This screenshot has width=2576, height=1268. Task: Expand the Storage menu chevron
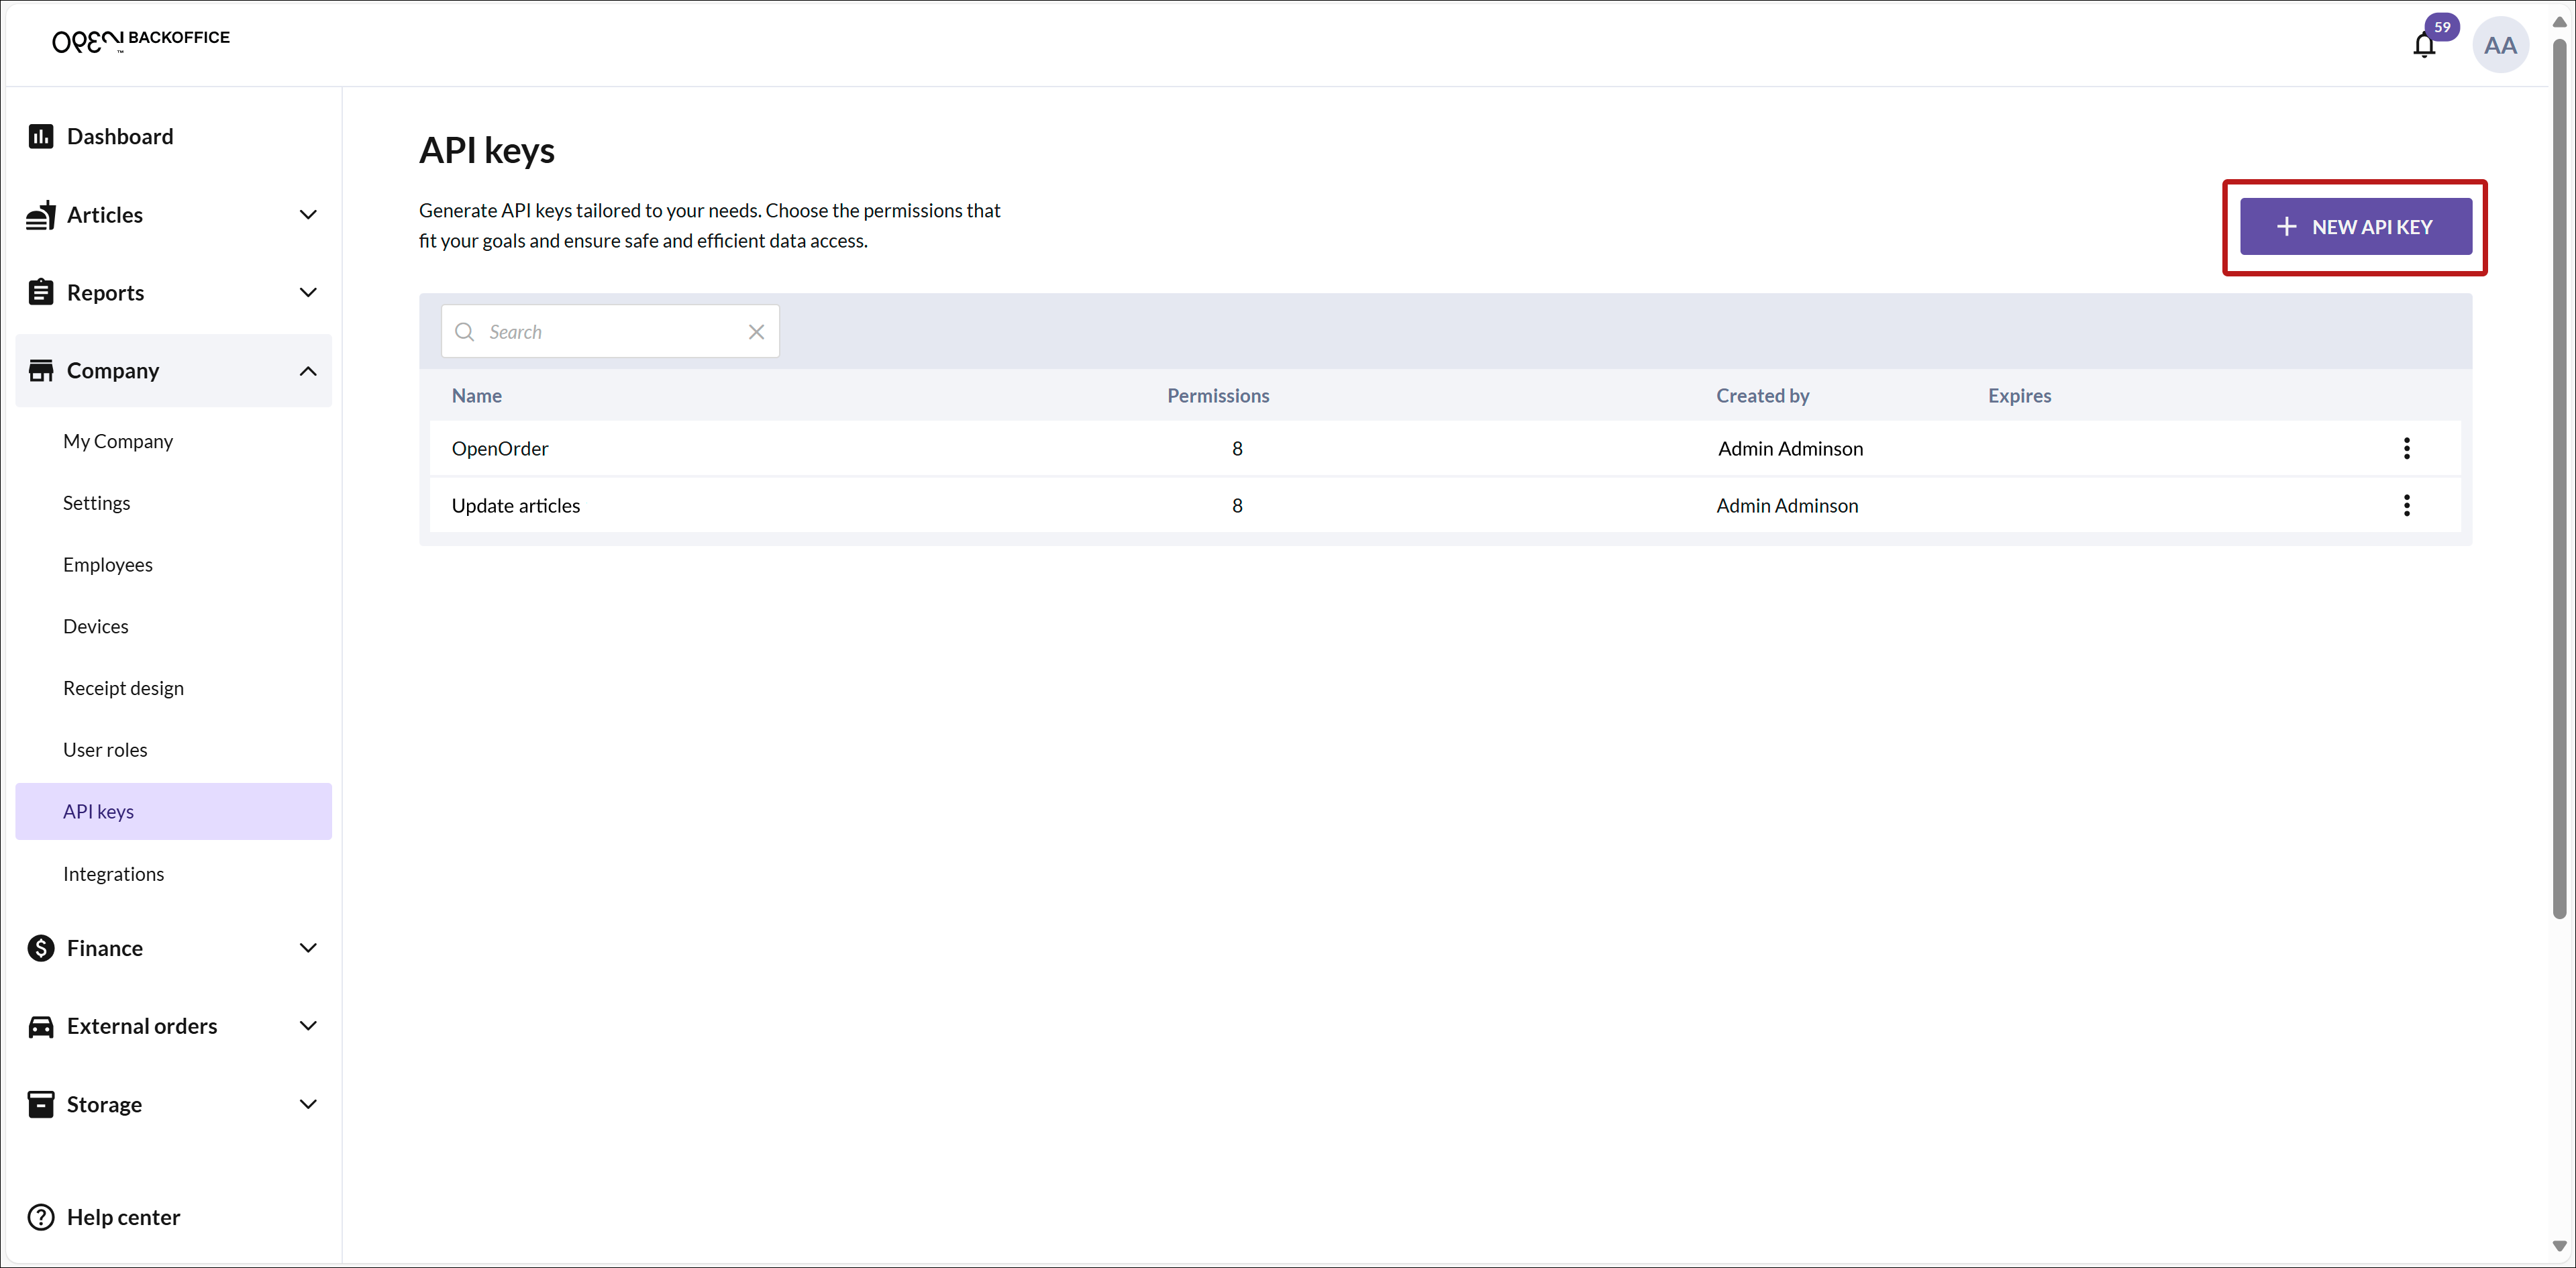(x=308, y=1104)
